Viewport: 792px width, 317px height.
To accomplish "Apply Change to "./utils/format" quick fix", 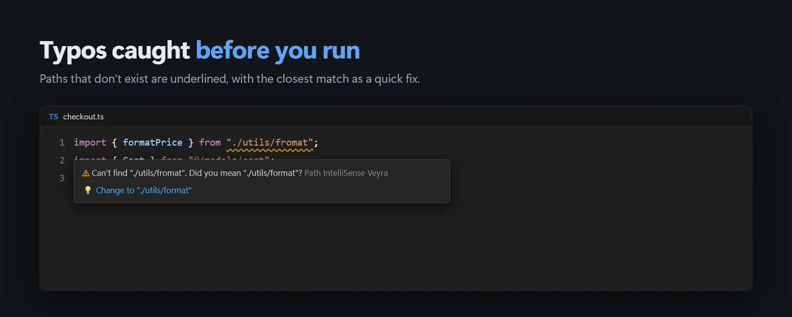I will pyautogui.click(x=144, y=190).
